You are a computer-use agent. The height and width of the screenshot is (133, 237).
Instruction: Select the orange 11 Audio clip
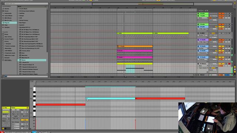(135, 46)
